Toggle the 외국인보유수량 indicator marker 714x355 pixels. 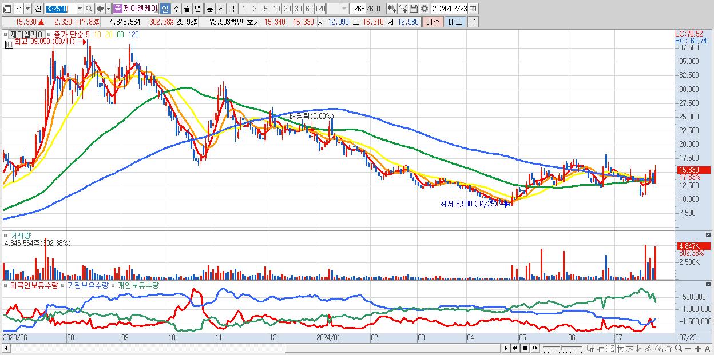7,285
